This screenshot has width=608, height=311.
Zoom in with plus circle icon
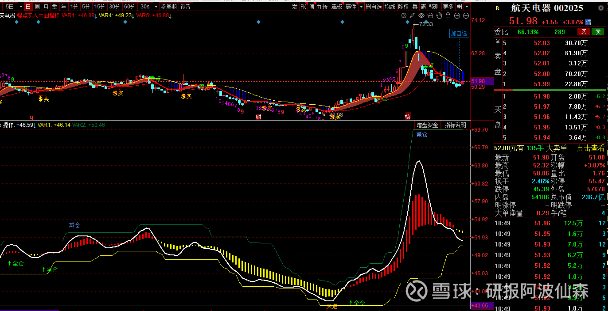point(457,16)
